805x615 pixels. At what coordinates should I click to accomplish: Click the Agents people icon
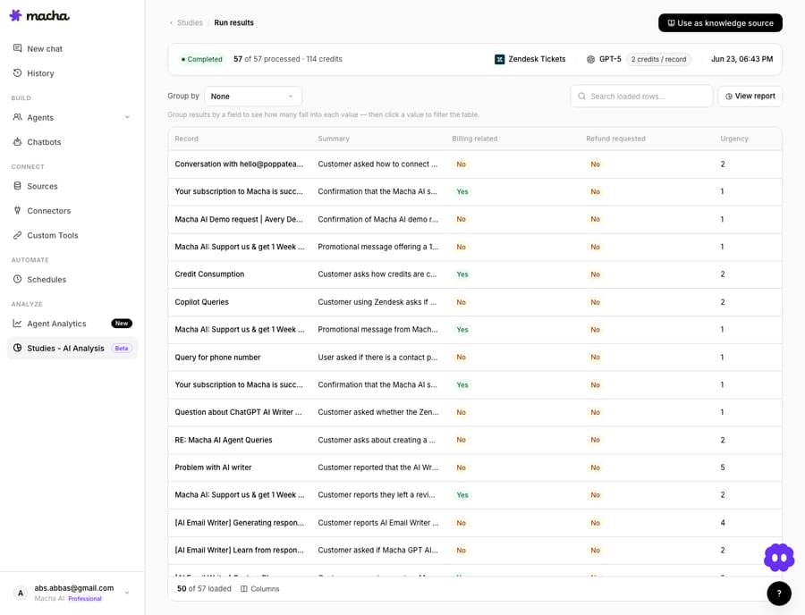coord(18,117)
